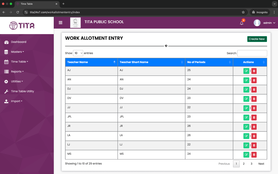Edit the JR teacher row
Image resolution: width=278 pixels, height=174 pixels.
(x=246, y=127)
